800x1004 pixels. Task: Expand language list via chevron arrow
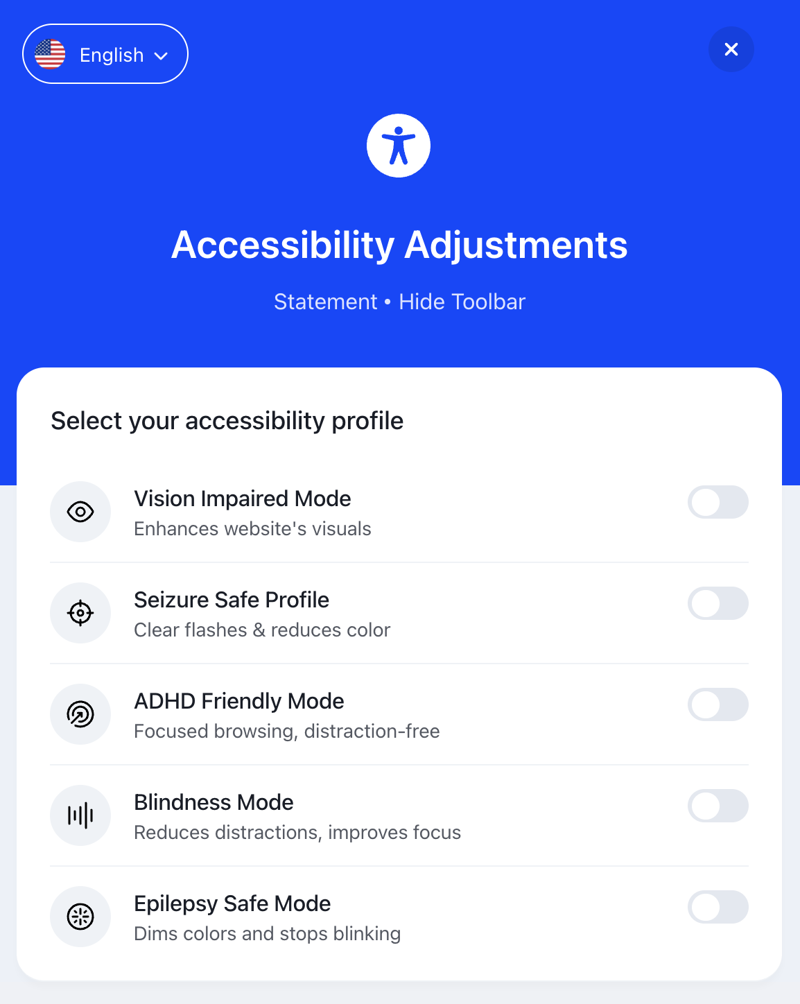pyautogui.click(x=162, y=56)
